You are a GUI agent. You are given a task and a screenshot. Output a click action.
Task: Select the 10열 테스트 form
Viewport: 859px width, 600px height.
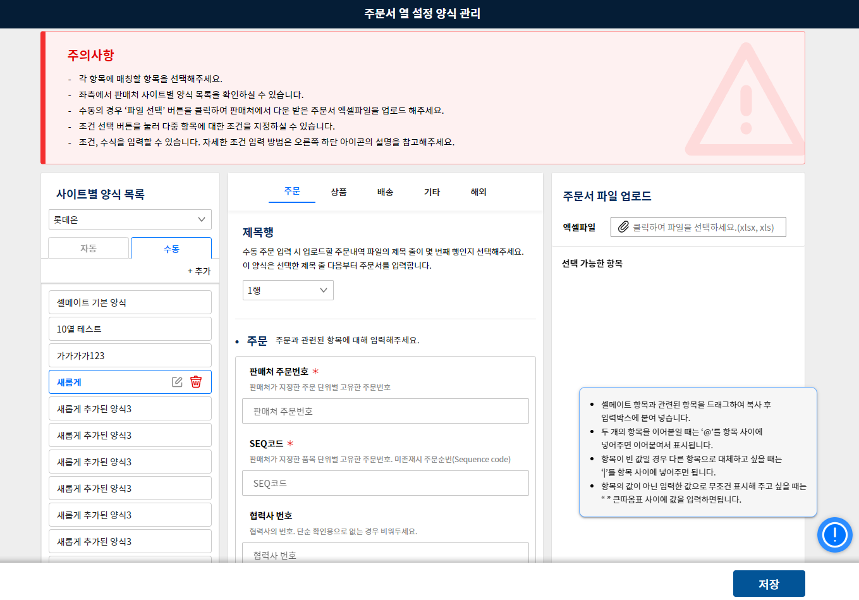130,329
